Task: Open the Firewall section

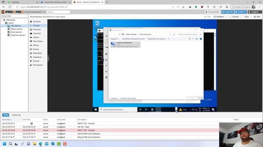Action: [x=36, y=61]
